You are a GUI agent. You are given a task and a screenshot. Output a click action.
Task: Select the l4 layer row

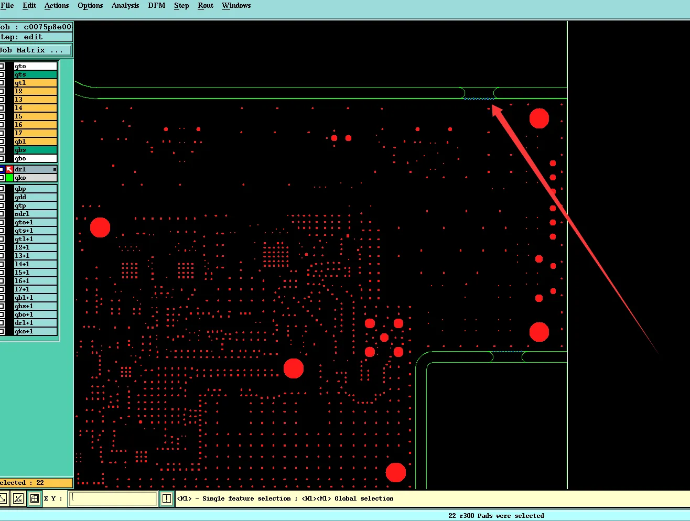(36, 108)
